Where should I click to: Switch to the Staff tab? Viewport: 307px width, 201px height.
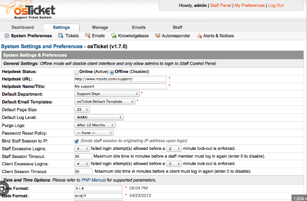tap(177, 27)
